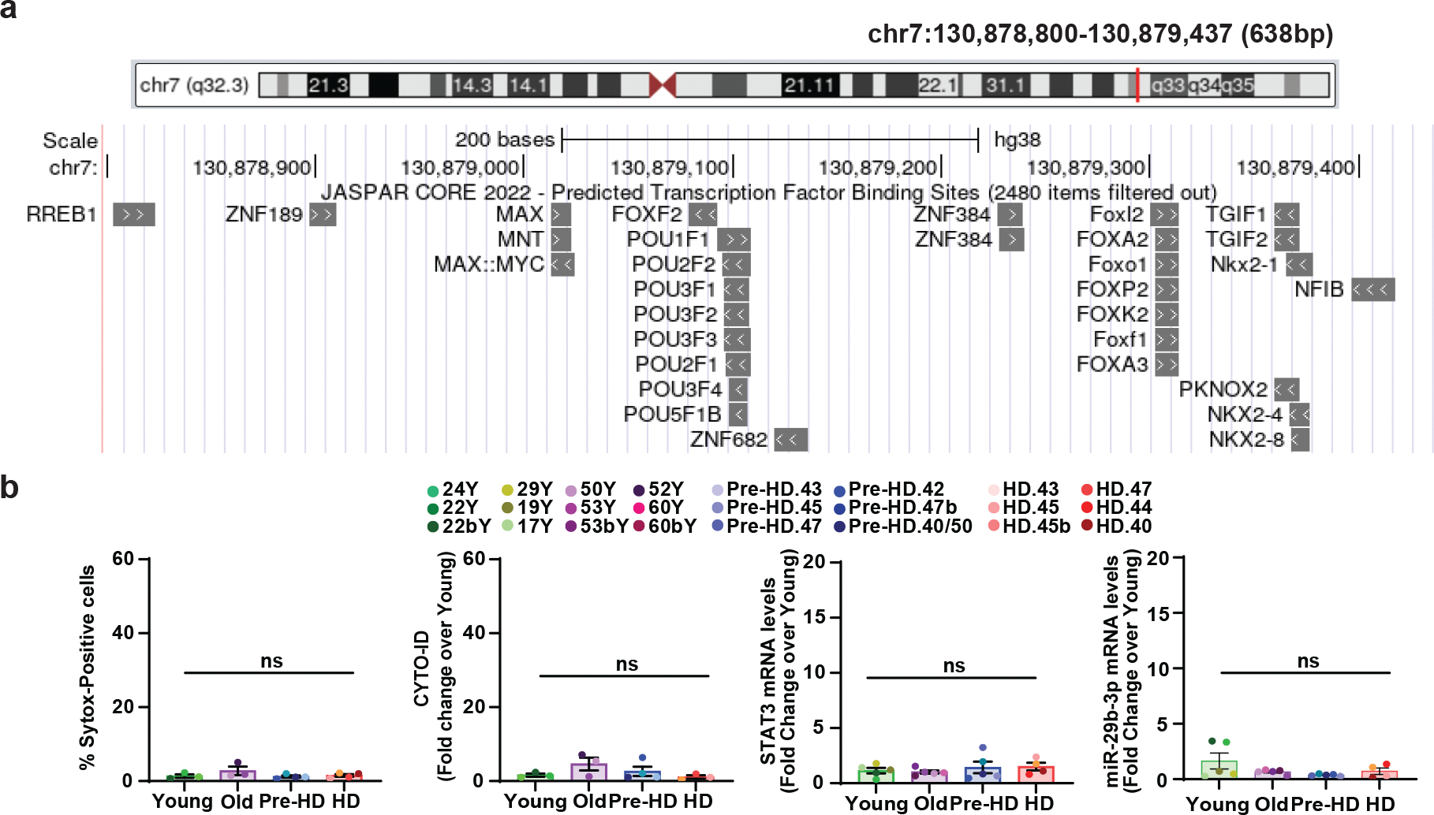The image size is (1434, 815).
Task: Click the 53bY legend entry
Action: pyautogui.click(x=597, y=527)
